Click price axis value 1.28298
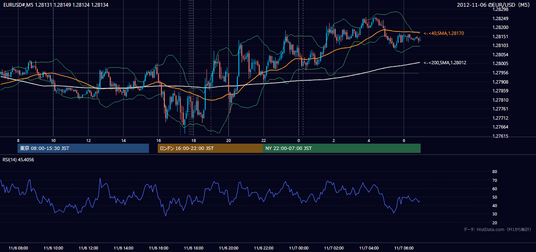Image resolution: width=536 pixels, height=252 pixels. pyautogui.click(x=500, y=9)
